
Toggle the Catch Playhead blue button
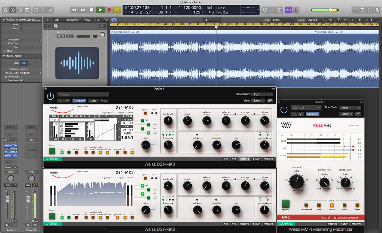point(114,20)
